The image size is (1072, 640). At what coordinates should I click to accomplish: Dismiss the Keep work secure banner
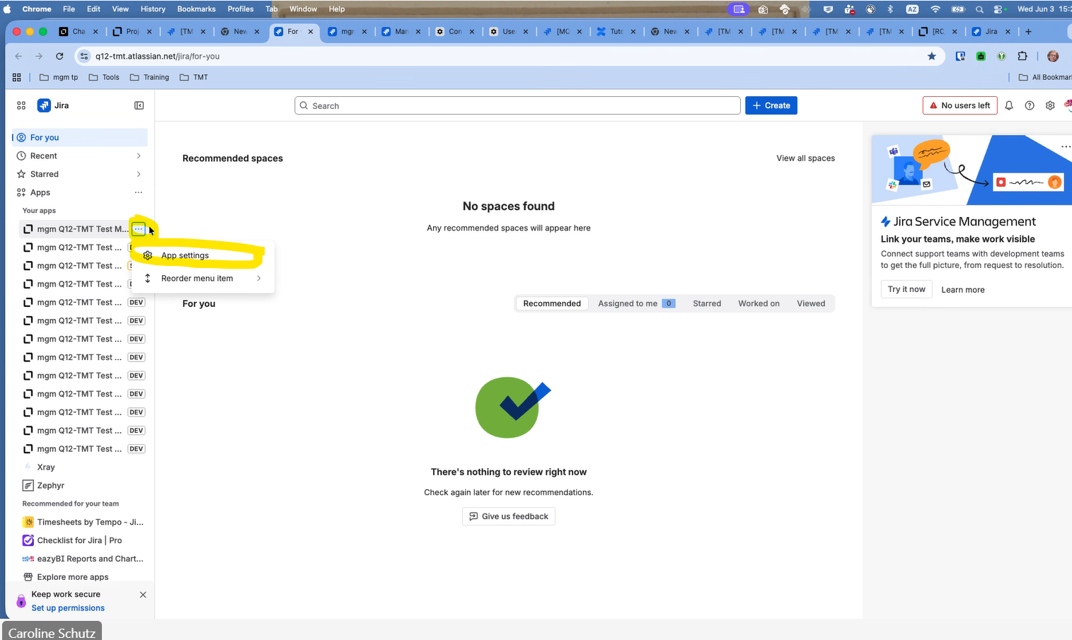[x=143, y=595]
